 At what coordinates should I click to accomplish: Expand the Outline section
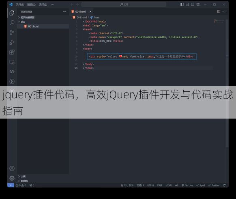43,176
